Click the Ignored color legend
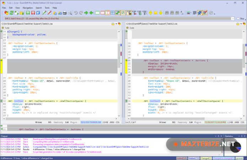 (239, 158)
